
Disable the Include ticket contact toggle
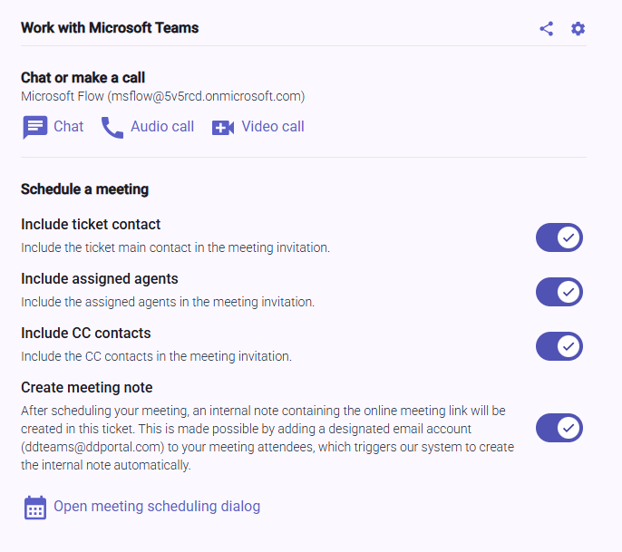pos(559,237)
